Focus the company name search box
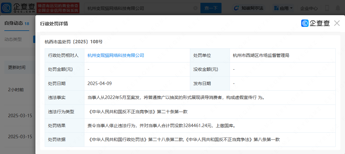 click(138, 8)
